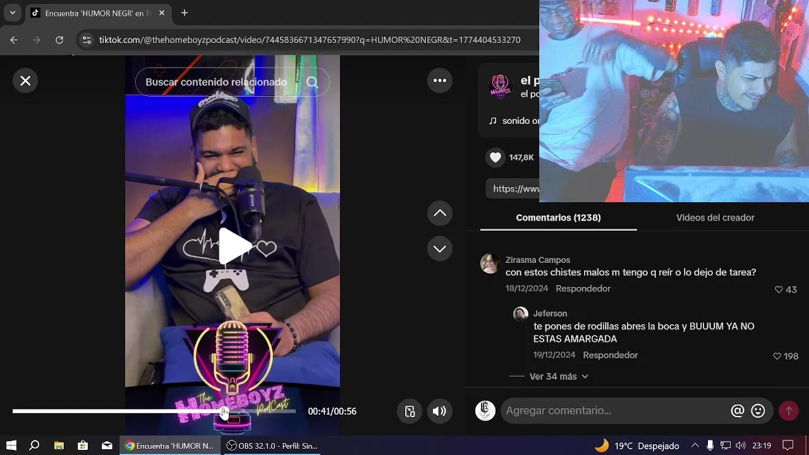Screen dimensions: 809x455
Task: Open Jeferson's profile avatar
Action: pyautogui.click(x=521, y=314)
